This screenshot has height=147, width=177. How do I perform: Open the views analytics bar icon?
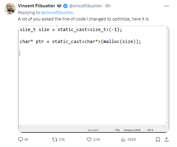click(x=123, y=139)
